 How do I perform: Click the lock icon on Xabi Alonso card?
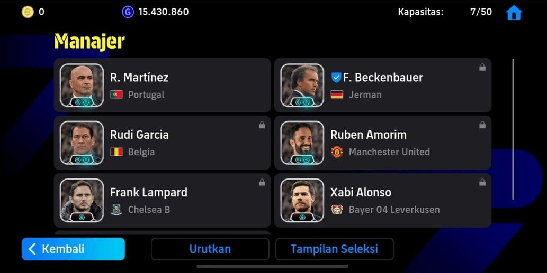(482, 182)
